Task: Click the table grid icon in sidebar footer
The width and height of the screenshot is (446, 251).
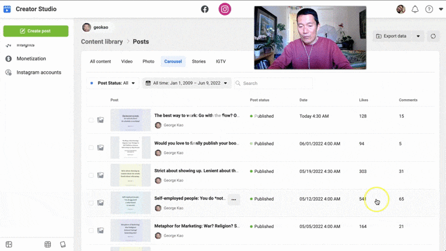Action: (x=48, y=244)
